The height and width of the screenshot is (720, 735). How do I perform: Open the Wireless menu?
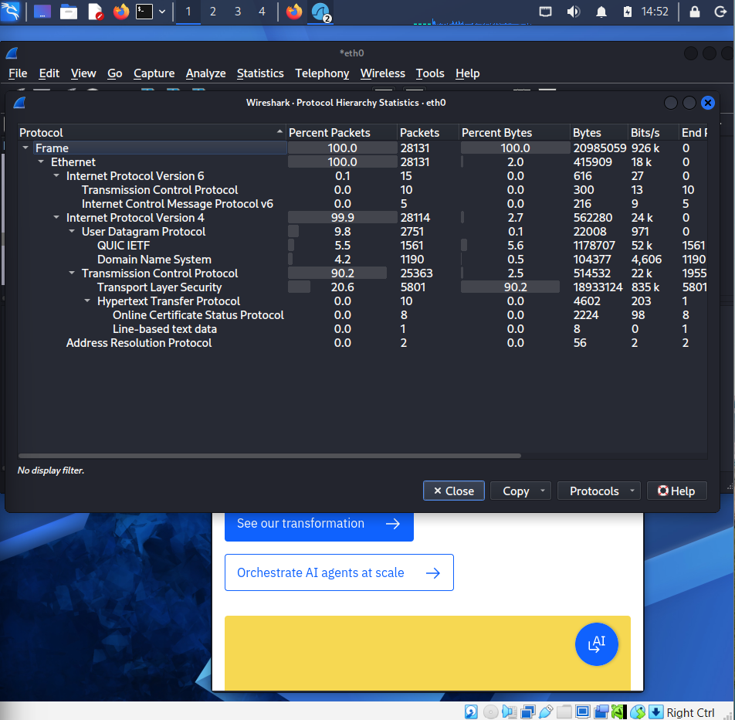coord(382,73)
